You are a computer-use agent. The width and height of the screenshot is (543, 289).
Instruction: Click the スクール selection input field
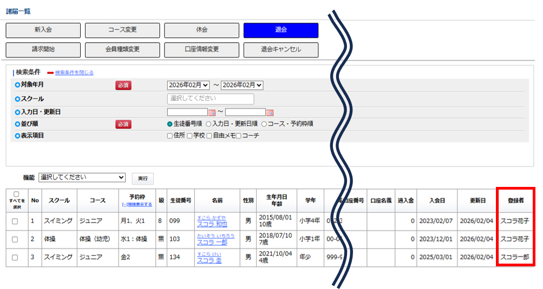coord(210,99)
